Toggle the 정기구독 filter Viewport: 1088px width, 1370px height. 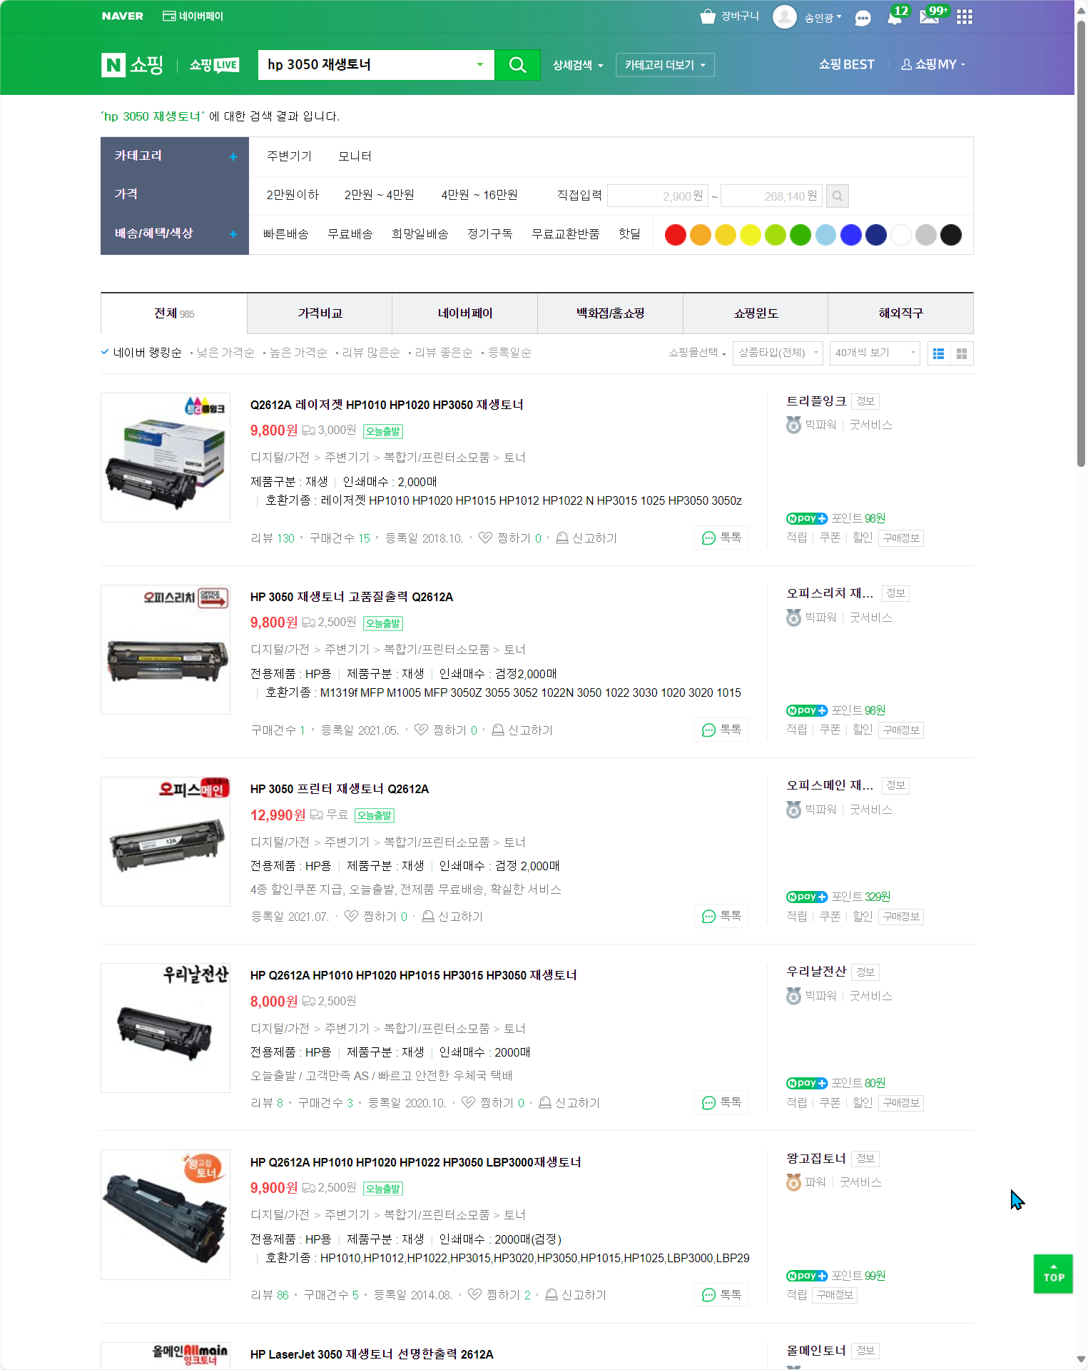coord(489,234)
